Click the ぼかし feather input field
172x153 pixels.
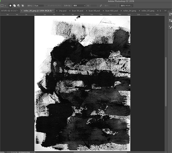coord(39,5)
